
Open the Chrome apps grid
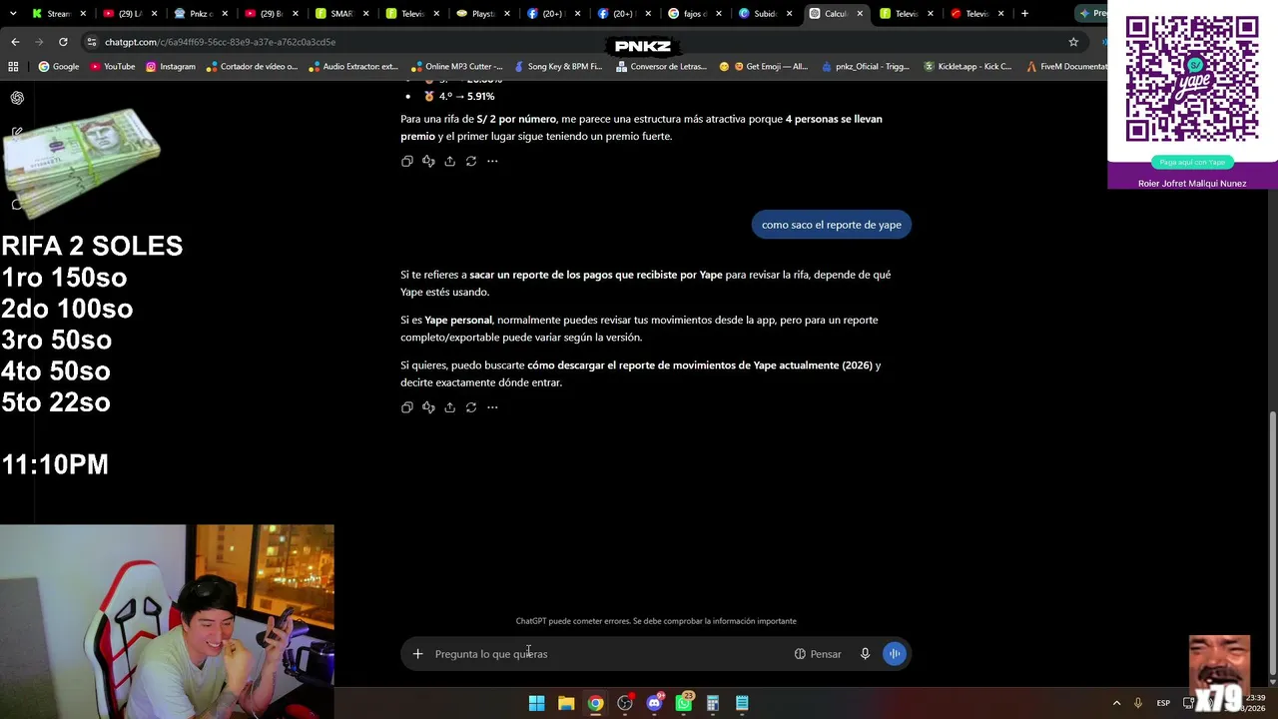tap(13, 67)
